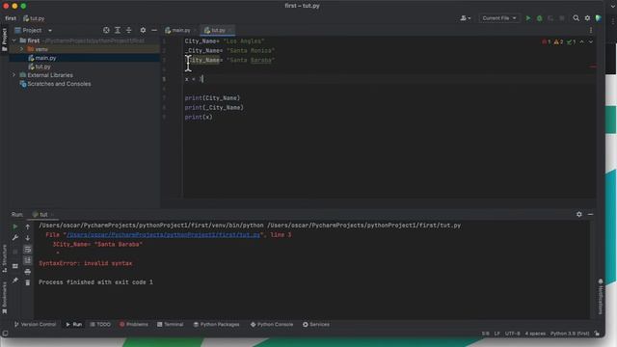This screenshot has width=617, height=347.
Task: Place cursor on City_Name Los Angeles line
Action: pos(225,40)
